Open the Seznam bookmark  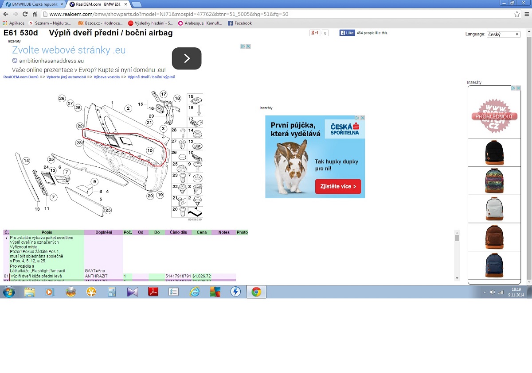50,23
